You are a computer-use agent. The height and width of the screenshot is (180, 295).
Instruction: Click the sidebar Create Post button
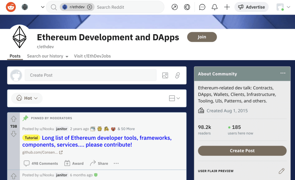(242, 151)
